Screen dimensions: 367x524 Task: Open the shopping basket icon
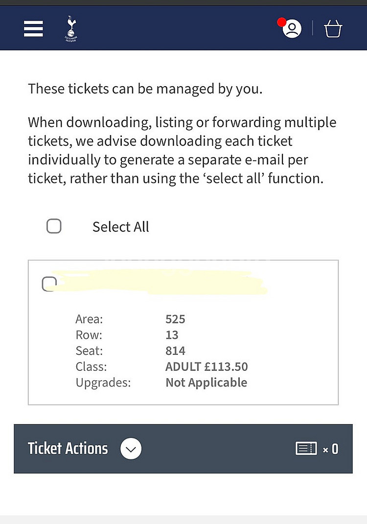pyautogui.click(x=333, y=29)
